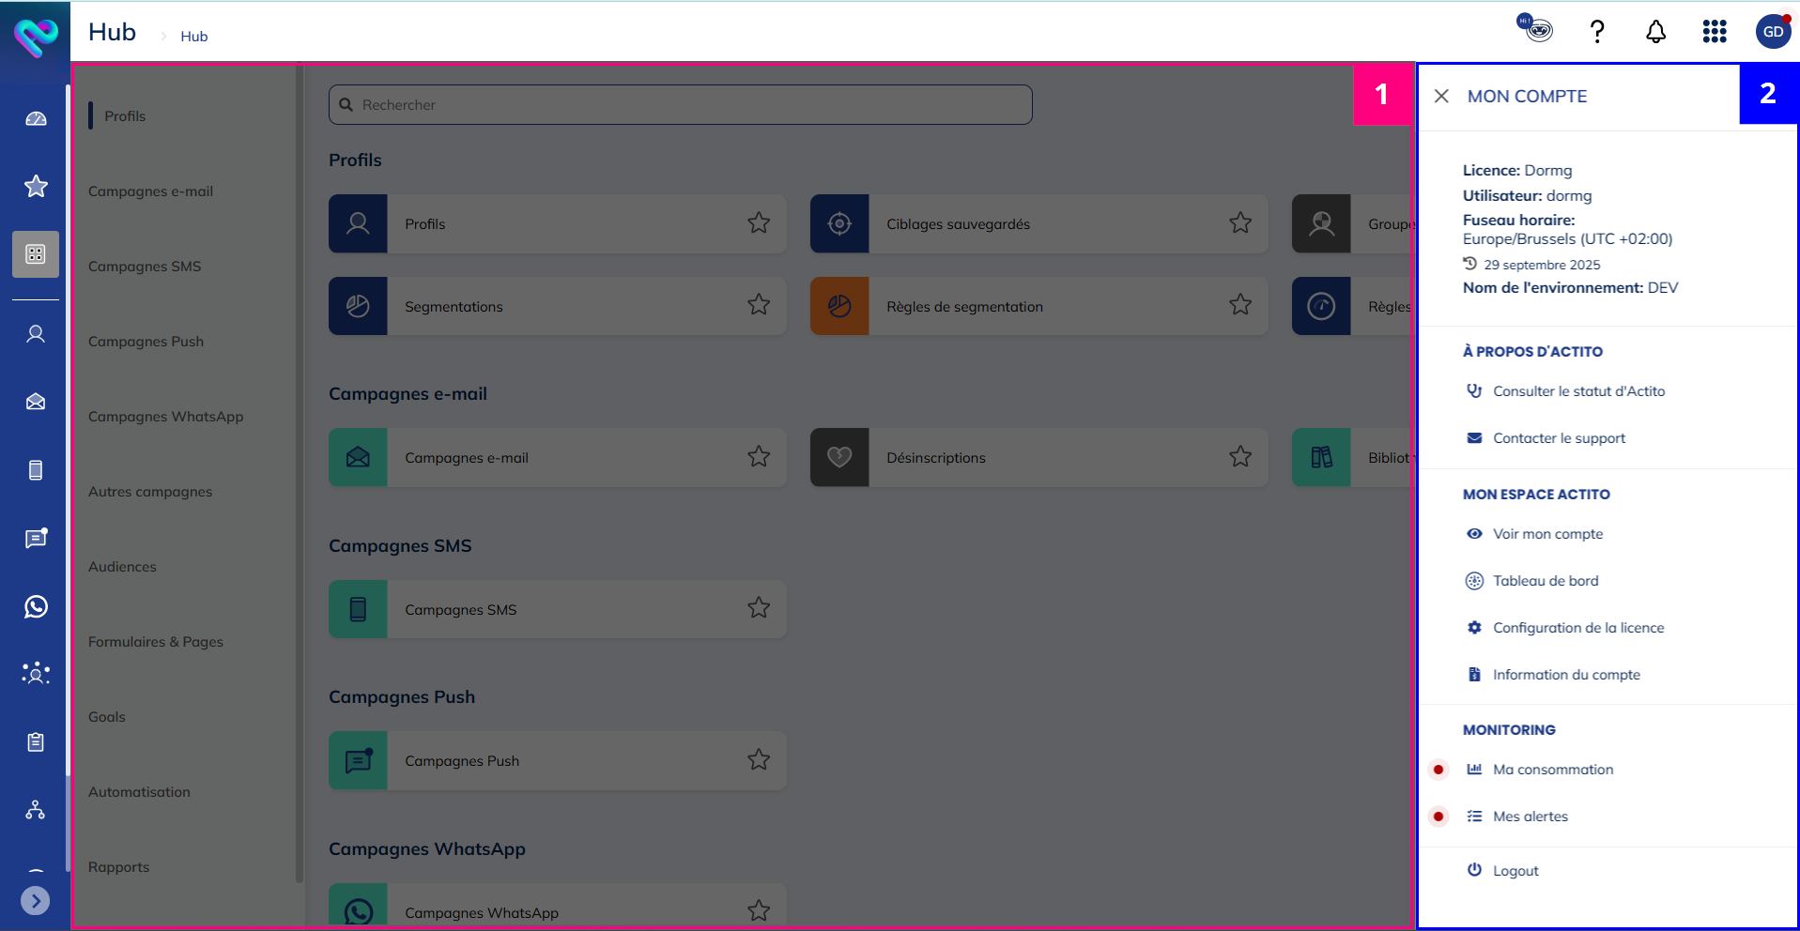This screenshot has height=931, width=1800.
Task: Open the WhatsApp icon in left sidebar
Action: [x=36, y=606]
